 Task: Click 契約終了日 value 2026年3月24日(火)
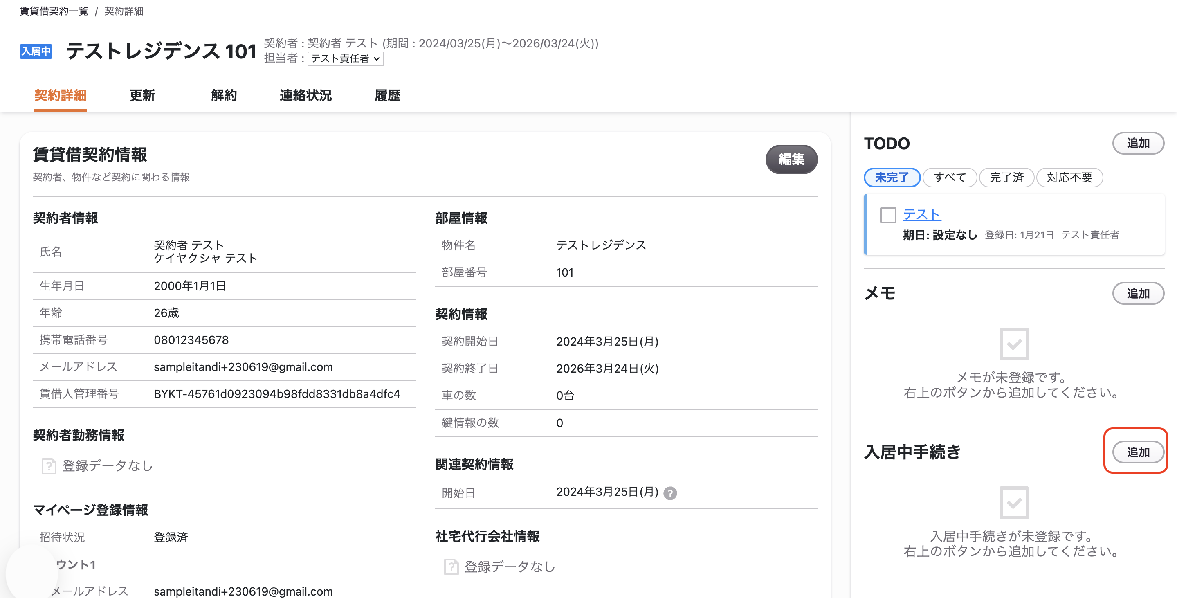coord(607,369)
